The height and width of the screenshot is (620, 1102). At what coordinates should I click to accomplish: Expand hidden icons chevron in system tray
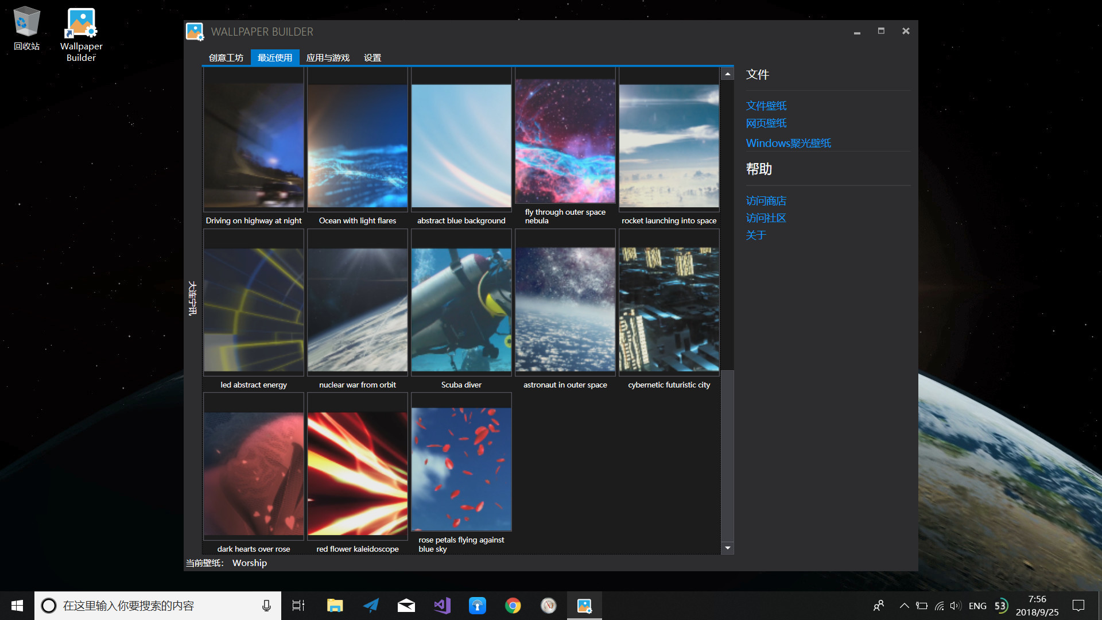[x=903, y=605]
